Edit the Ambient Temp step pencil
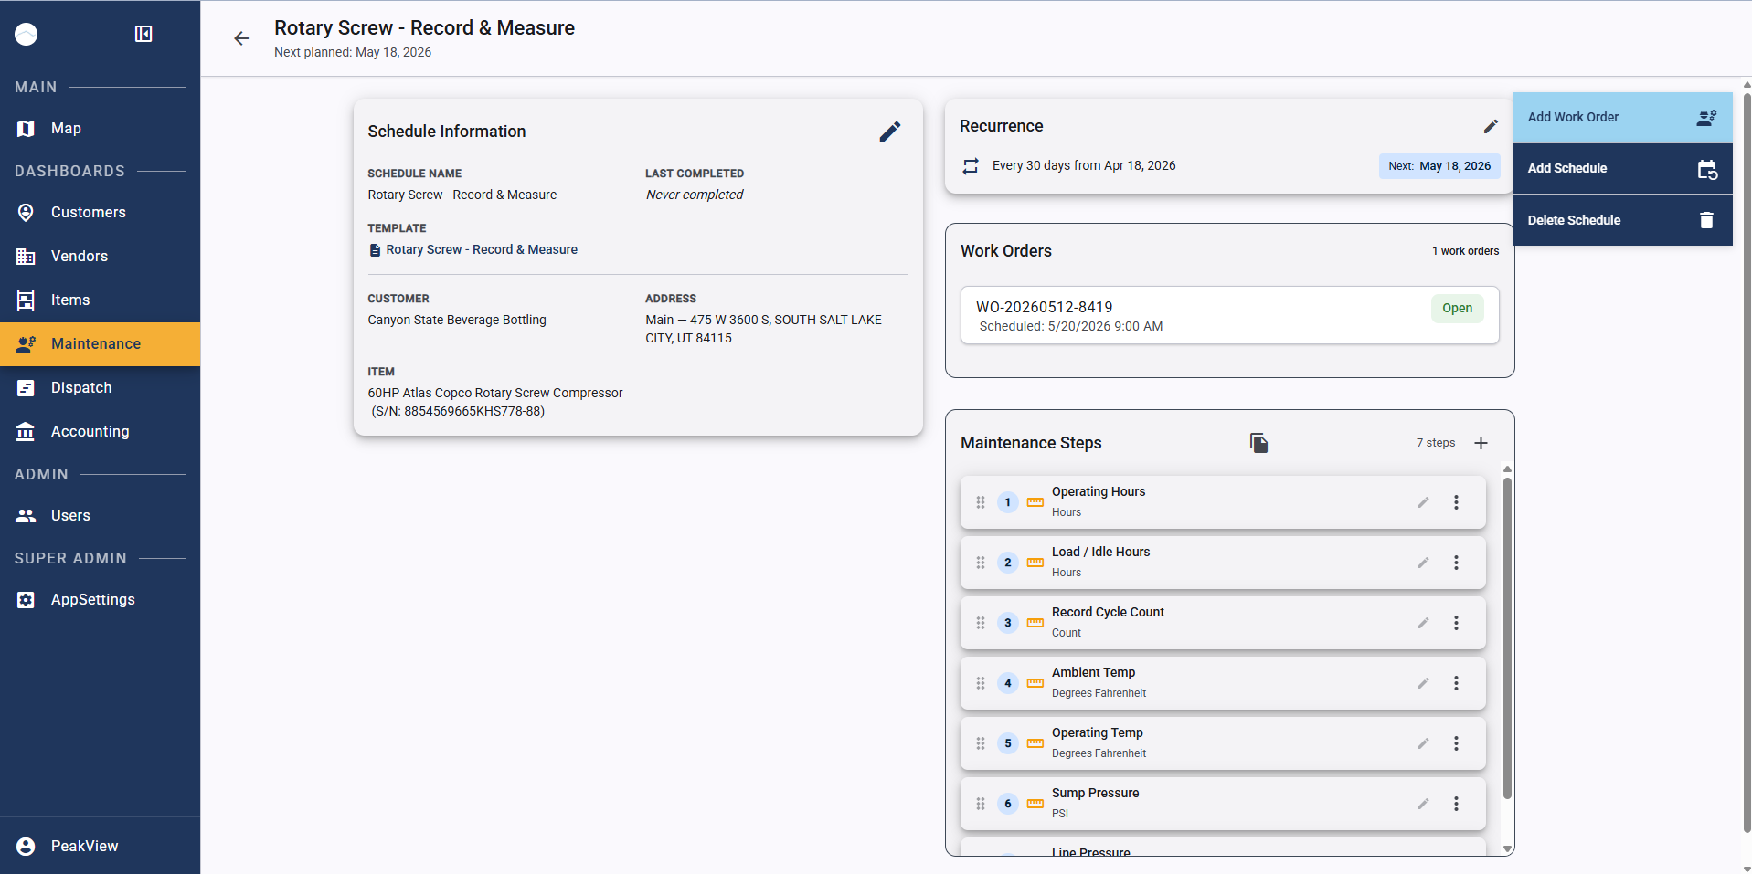 pos(1423,683)
